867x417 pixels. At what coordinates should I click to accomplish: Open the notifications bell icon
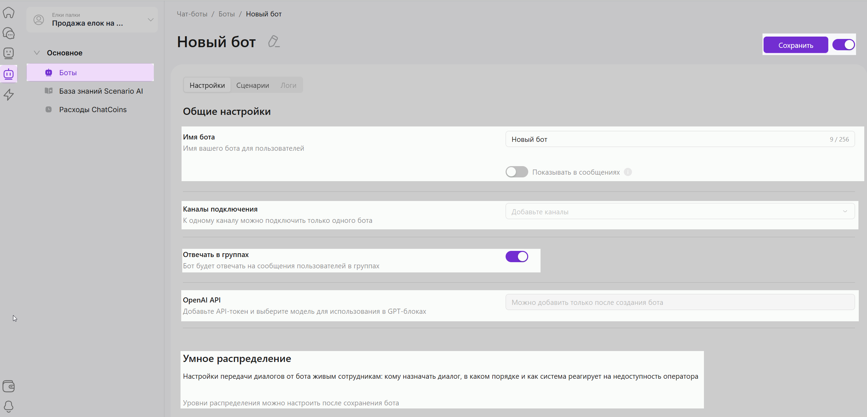pyautogui.click(x=9, y=406)
